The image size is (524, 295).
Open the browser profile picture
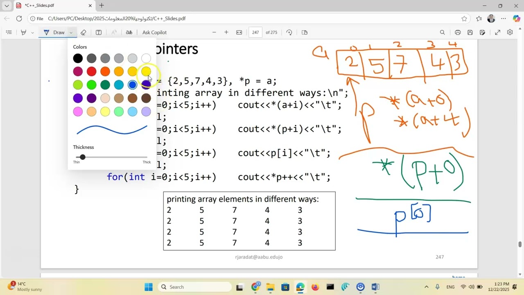pyautogui.click(x=491, y=18)
